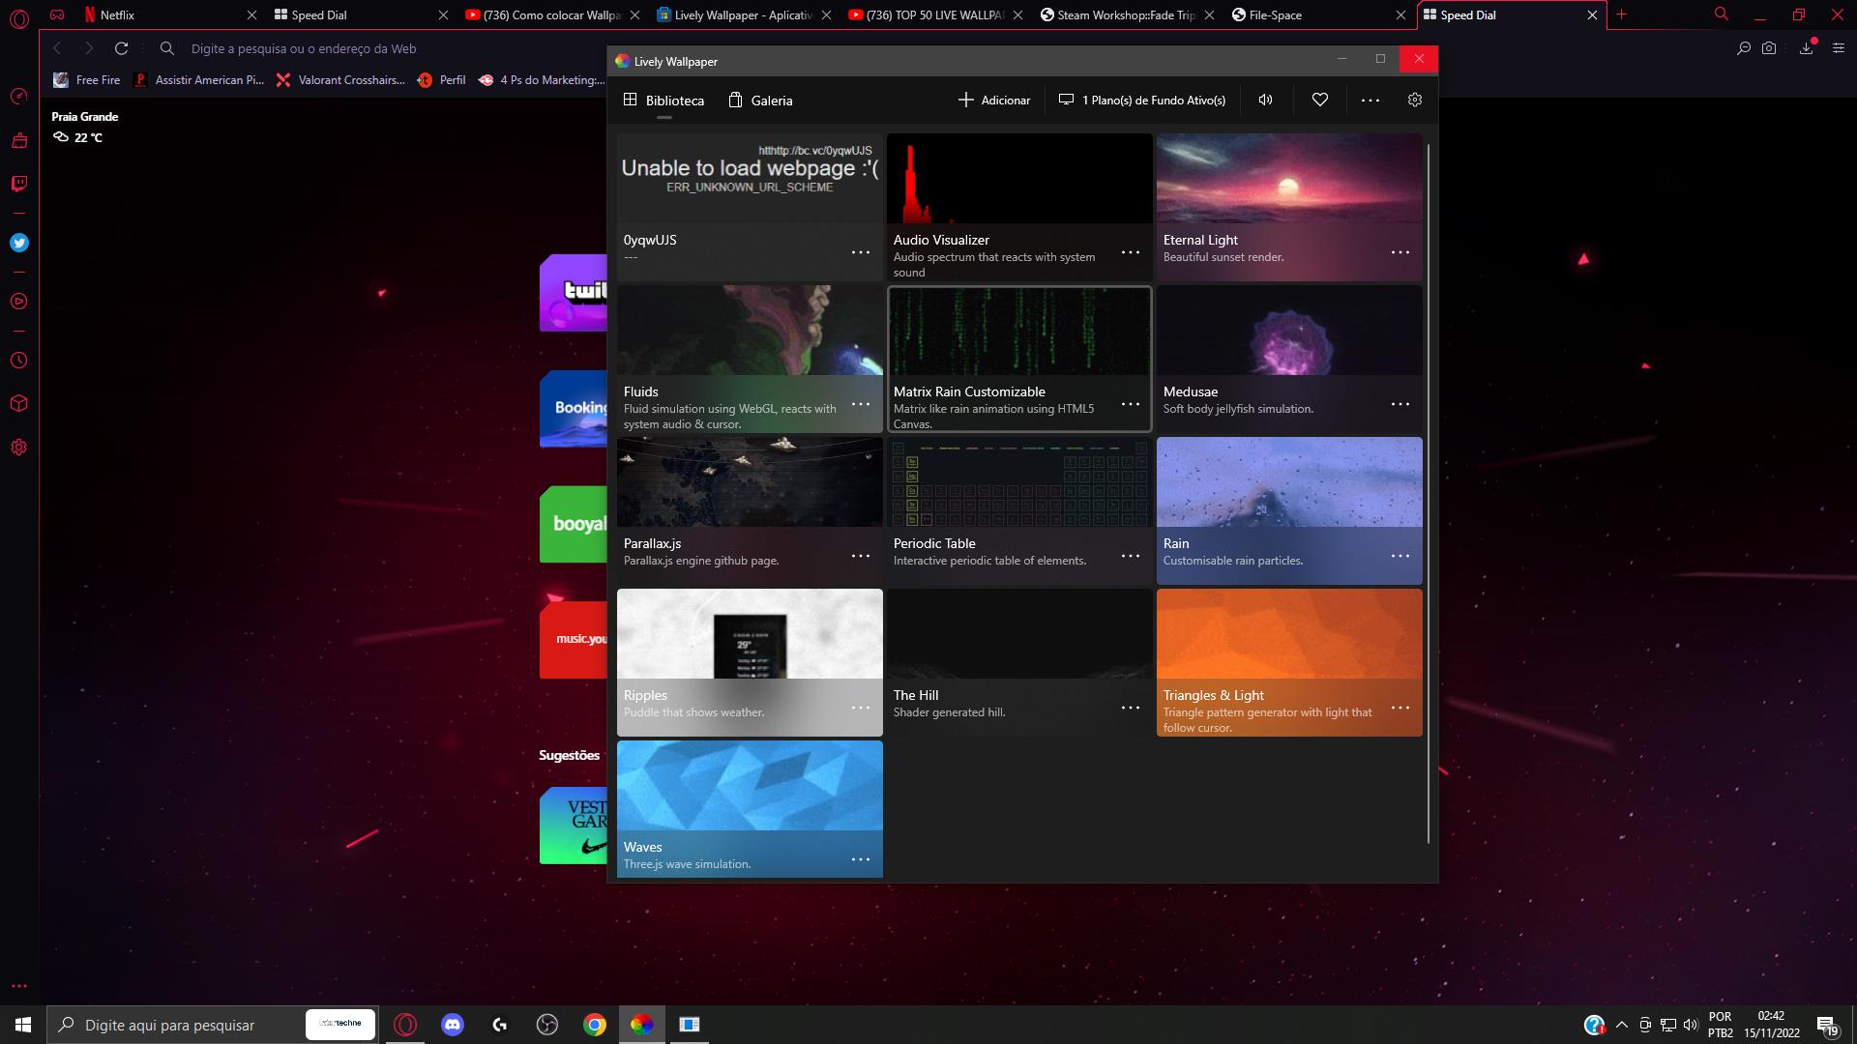
Task: Open Opera downloads icon
Action: (x=1806, y=48)
